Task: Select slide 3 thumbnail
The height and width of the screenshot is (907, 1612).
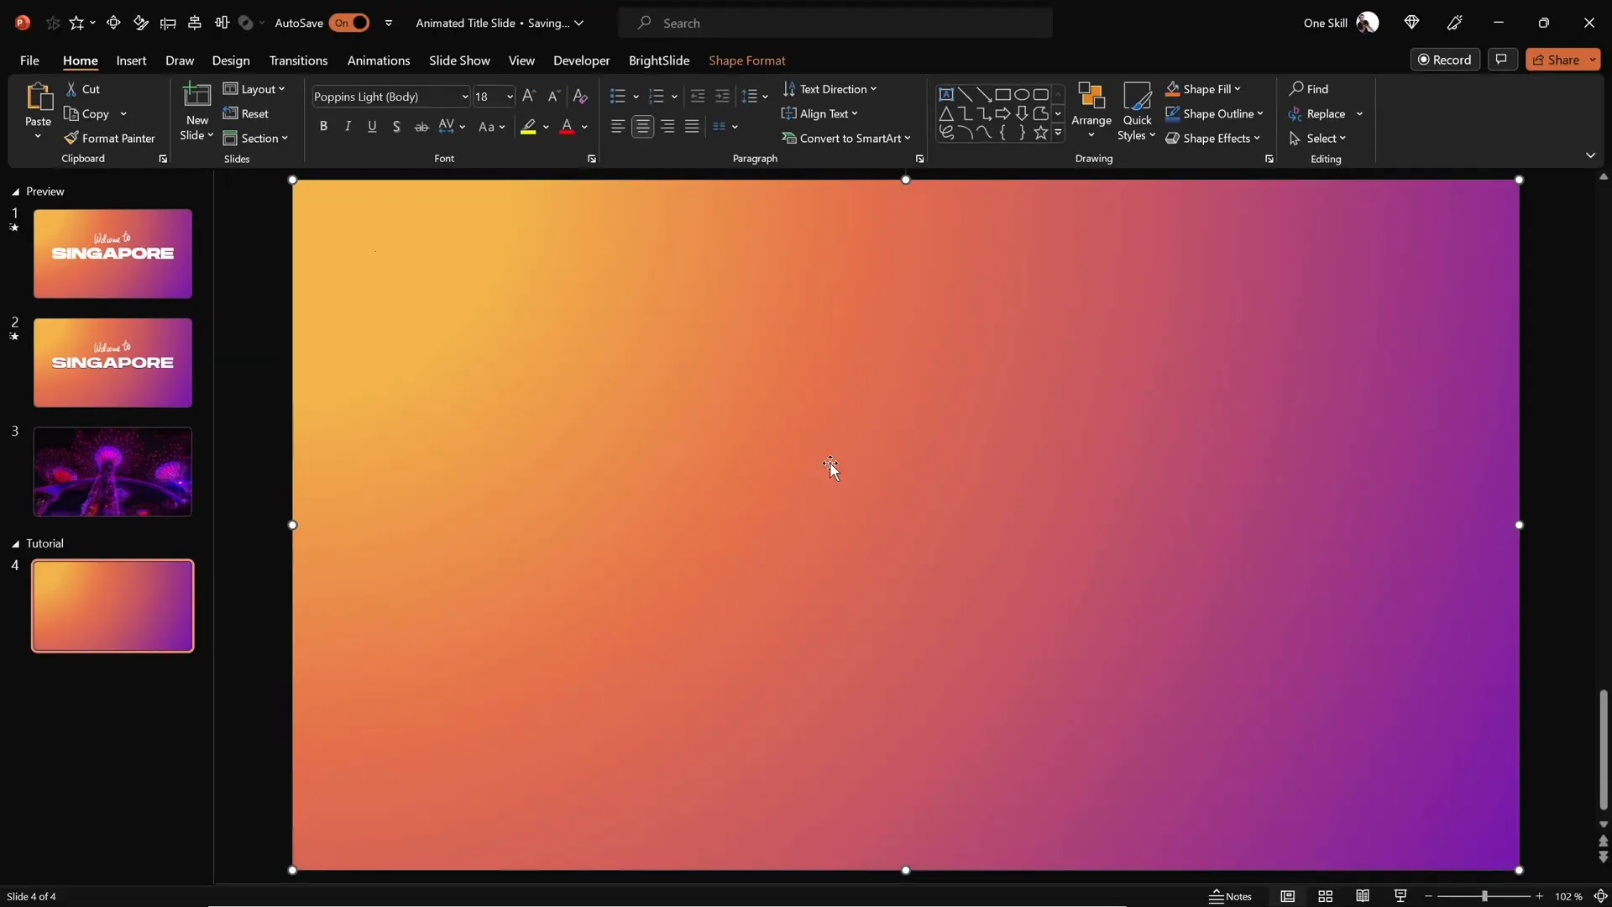Action: [112, 471]
